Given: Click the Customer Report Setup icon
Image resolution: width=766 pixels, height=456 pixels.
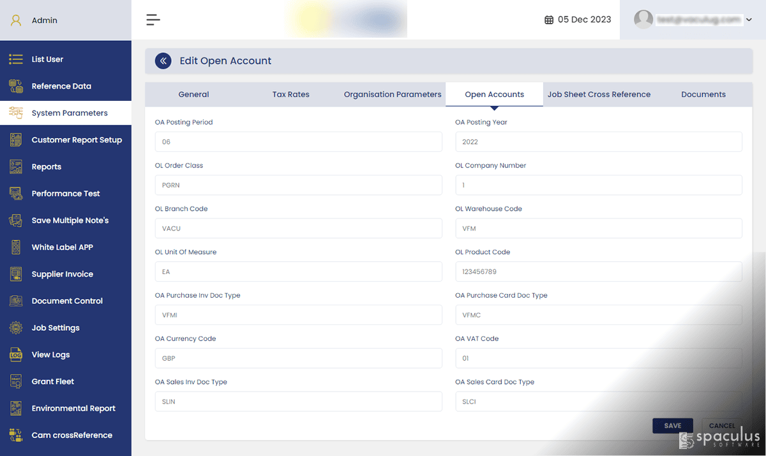Looking at the screenshot, I should tap(16, 140).
